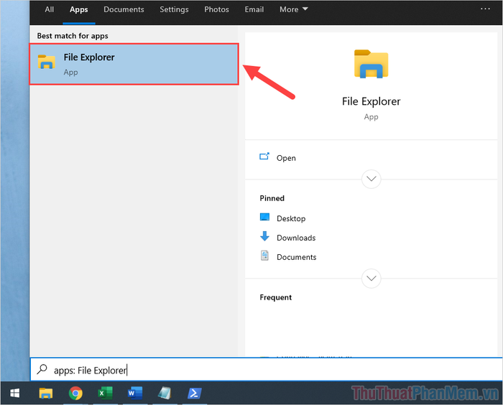This screenshot has height=405, width=503.
Task: Open the three-dot options menu
Action: (x=485, y=9)
